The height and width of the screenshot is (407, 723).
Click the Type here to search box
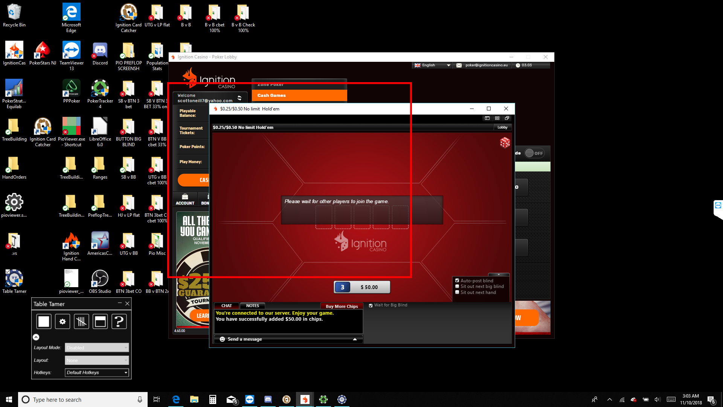click(x=82, y=399)
